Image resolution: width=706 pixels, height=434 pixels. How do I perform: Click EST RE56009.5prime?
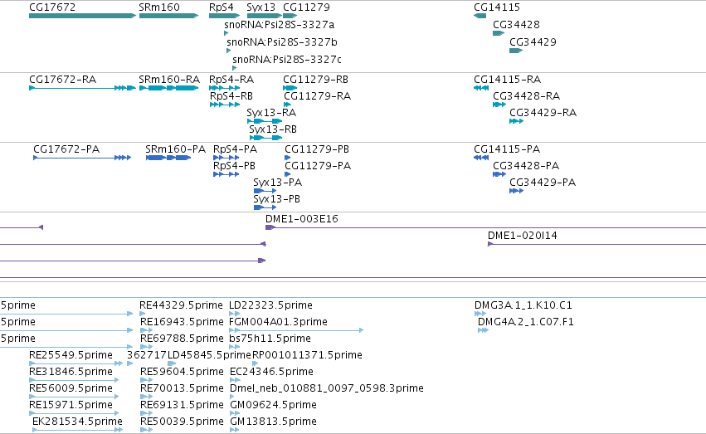pos(71,389)
